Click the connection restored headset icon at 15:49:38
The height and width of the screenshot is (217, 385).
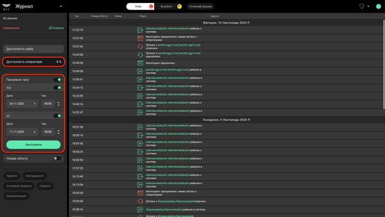click(140, 54)
